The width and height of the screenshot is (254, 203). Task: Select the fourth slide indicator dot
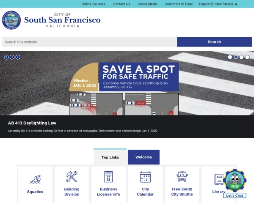click(x=247, y=57)
